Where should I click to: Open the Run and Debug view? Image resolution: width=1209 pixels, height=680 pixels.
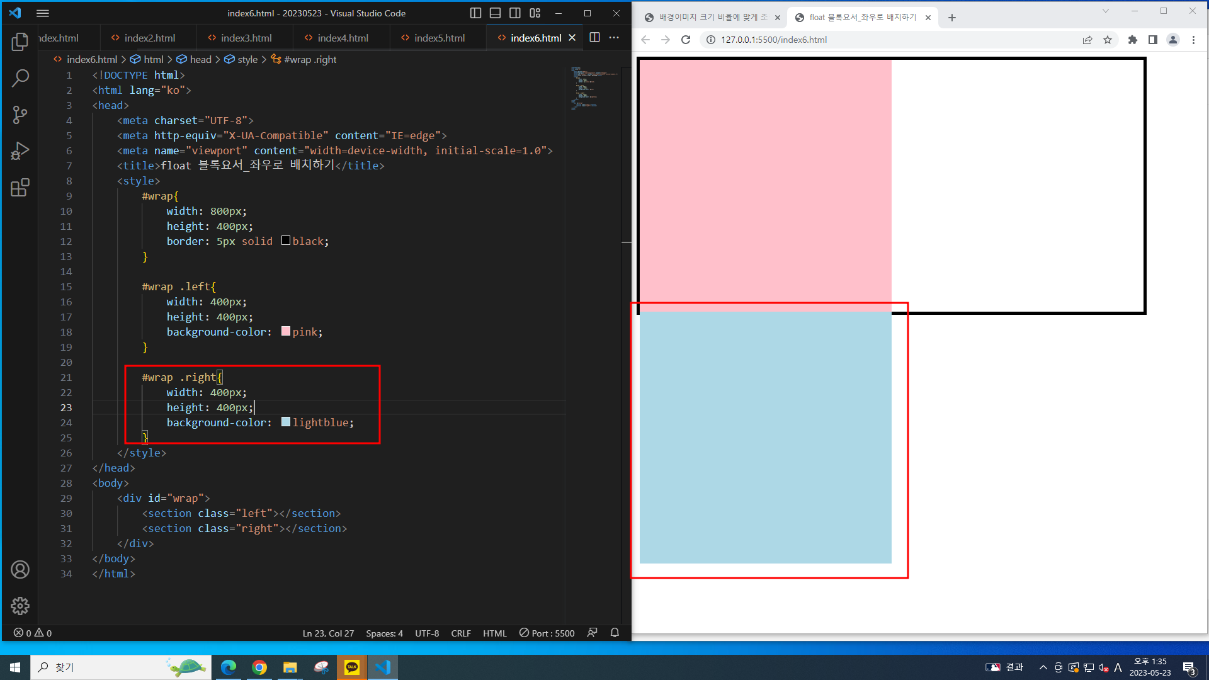point(20,151)
